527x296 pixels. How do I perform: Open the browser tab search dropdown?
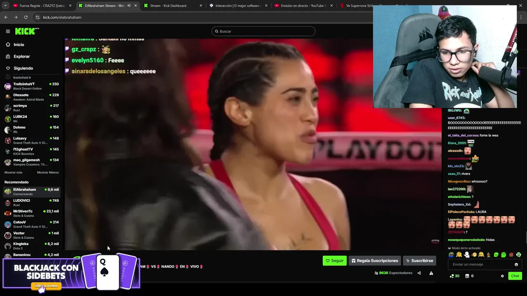pos(5,6)
